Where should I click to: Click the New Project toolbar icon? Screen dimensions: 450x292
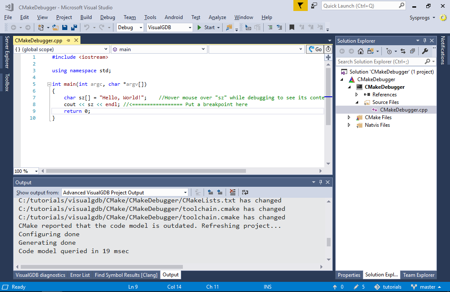pyautogui.click(x=41, y=27)
